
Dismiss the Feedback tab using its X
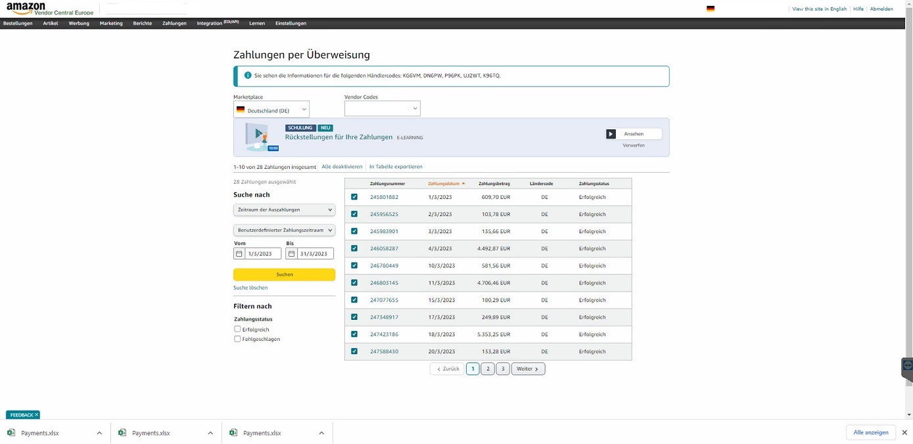[x=36, y=415]
